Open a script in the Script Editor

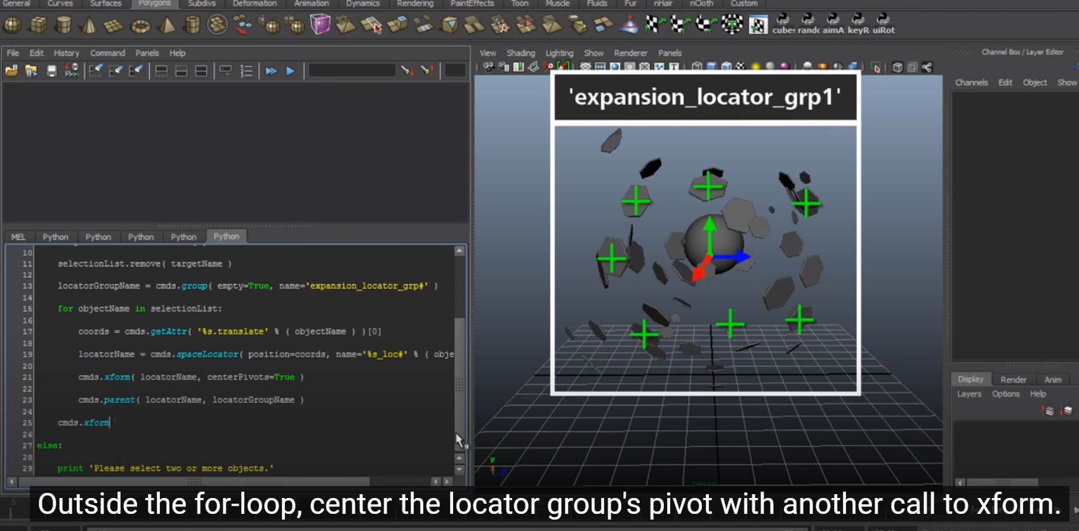[11, 70]
